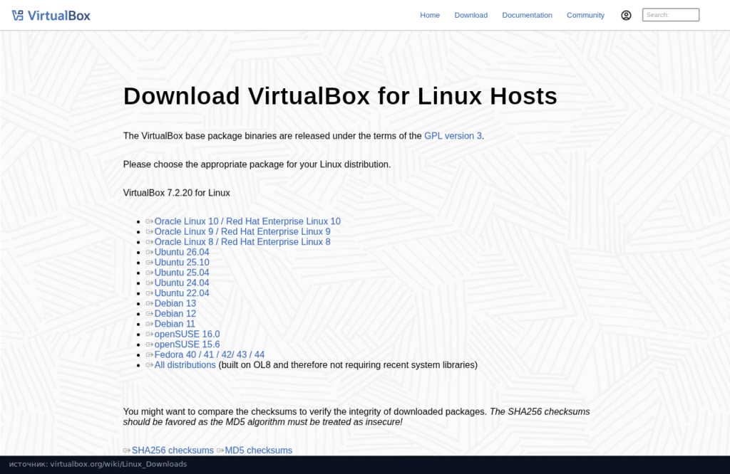Focus the Search input field
This screenshot has width=730, height=474.
tap(670, 15)
